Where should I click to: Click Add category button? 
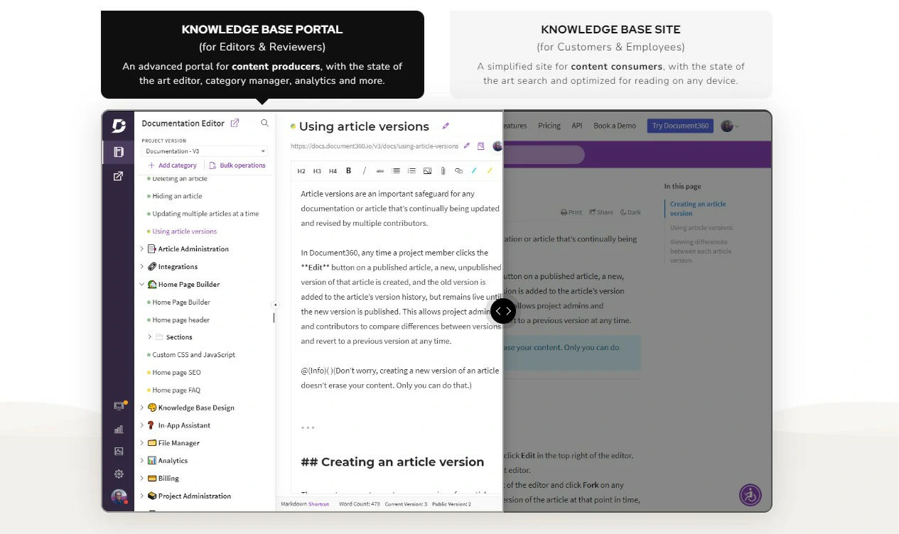pyautogui.click(x=172, y=165)
